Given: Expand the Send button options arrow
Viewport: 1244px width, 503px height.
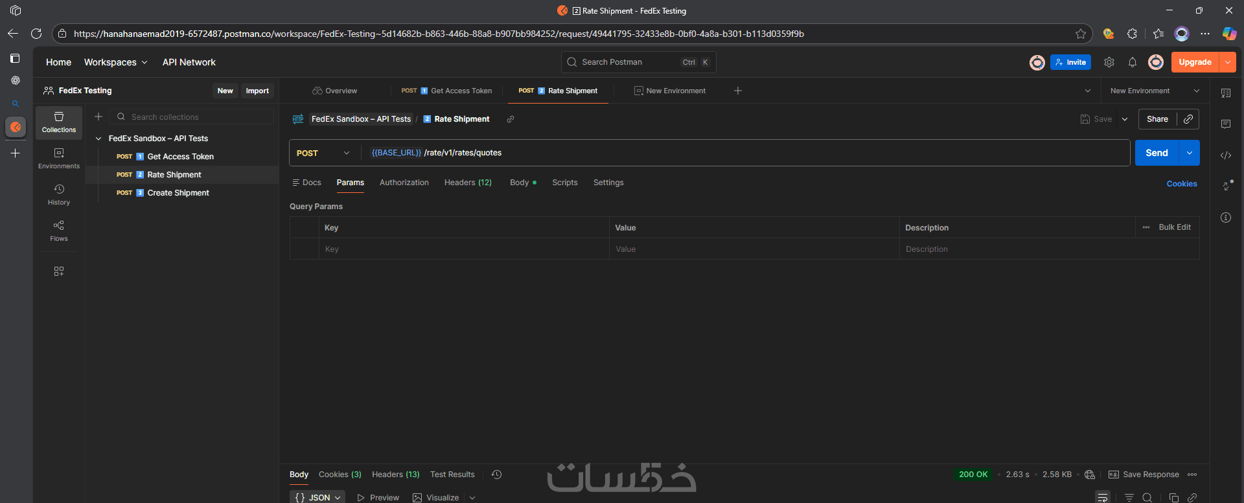Looking at the screenshot, I should tap(1190, 153).
